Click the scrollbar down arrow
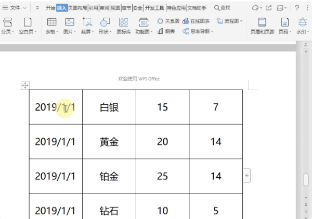The width and height of the screenshot is (312, 219). 306,198
